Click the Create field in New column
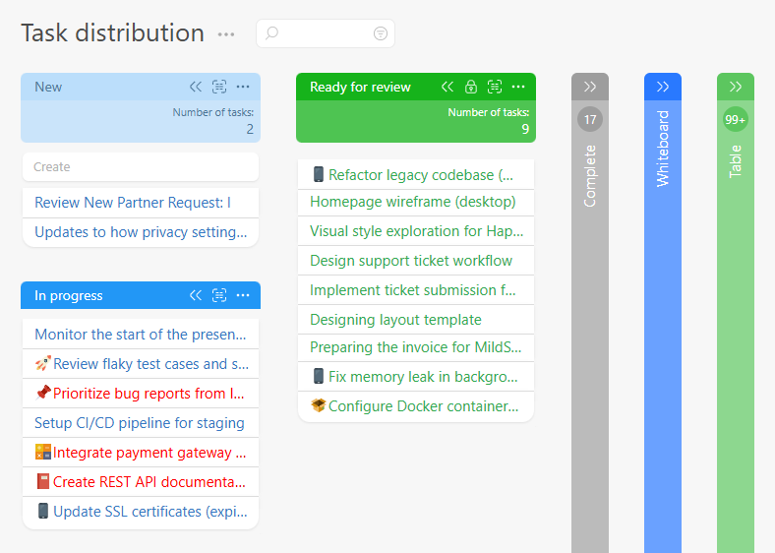This screenshot has height=553, width=775. point(140,167)
